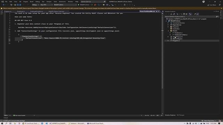Expand the Properties node

coord(168,27)
